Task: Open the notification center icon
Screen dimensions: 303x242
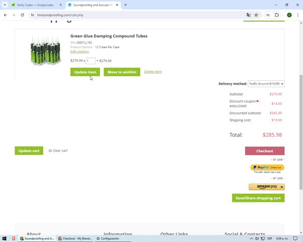Action: click(295, 239)
